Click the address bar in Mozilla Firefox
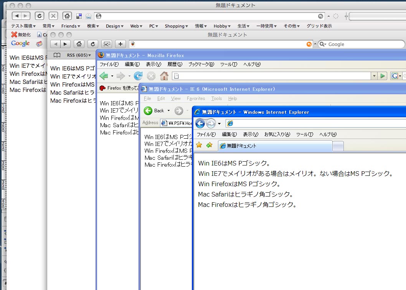This screenshot has width=406, height=290. 271,76
